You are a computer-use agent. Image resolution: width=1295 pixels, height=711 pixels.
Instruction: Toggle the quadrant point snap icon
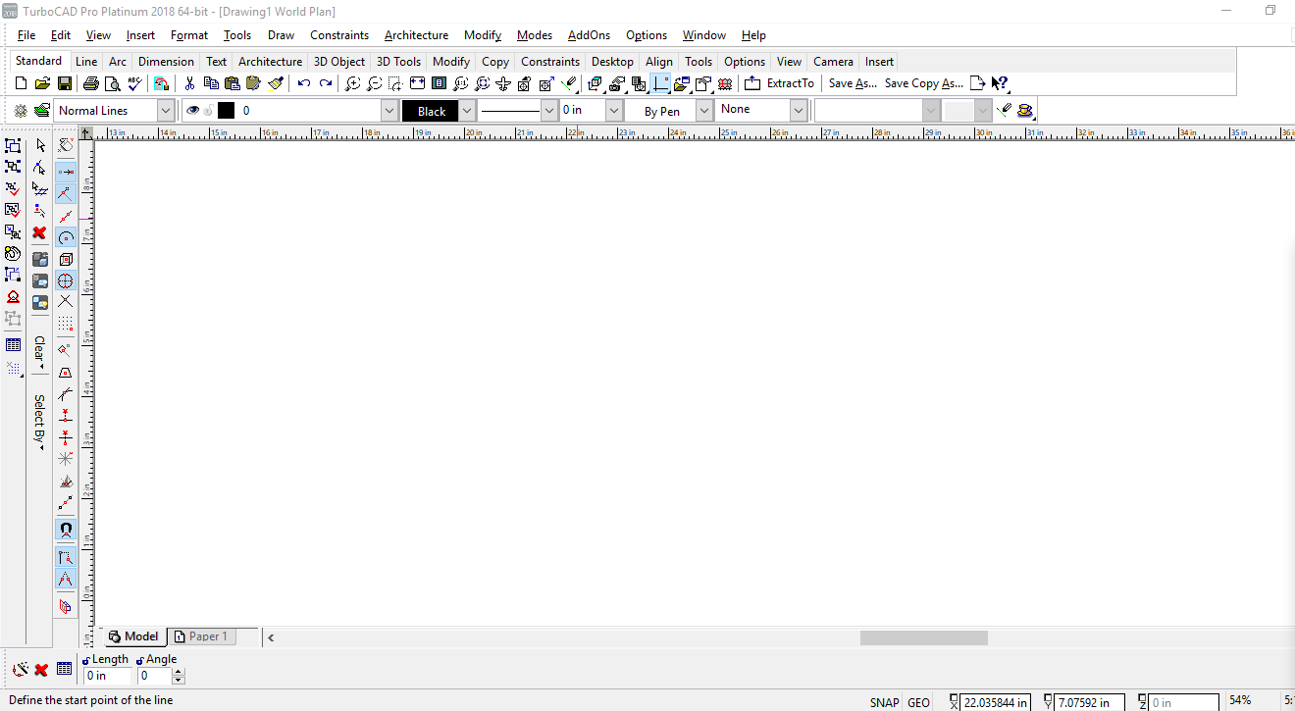tap(66, 280)
